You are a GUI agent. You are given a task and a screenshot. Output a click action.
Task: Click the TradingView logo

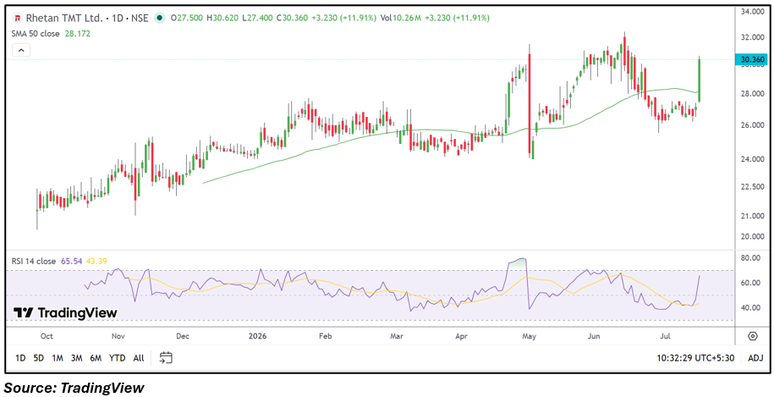pyautogui.click(x=66, y=312)
